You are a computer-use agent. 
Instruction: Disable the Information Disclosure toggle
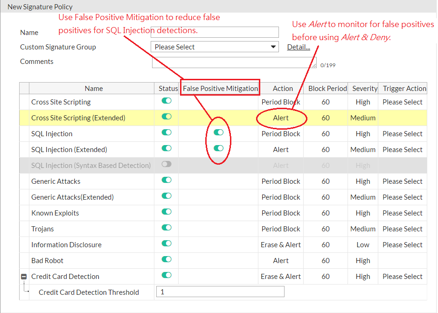(x=167, y=244)
